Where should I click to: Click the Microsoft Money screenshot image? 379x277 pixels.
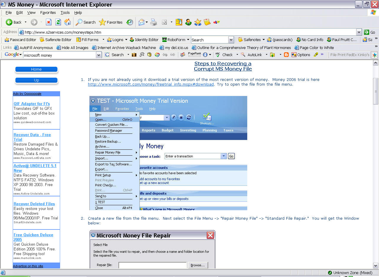[x=168, y=153]
